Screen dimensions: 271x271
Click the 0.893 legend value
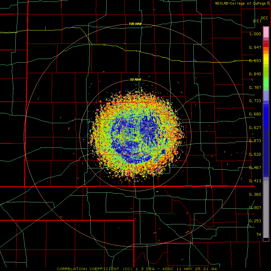255,61
